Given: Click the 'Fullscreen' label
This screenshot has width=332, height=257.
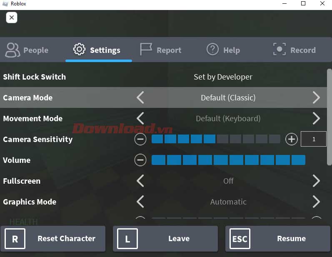Looking at the screenshot, I should [22, 181].
